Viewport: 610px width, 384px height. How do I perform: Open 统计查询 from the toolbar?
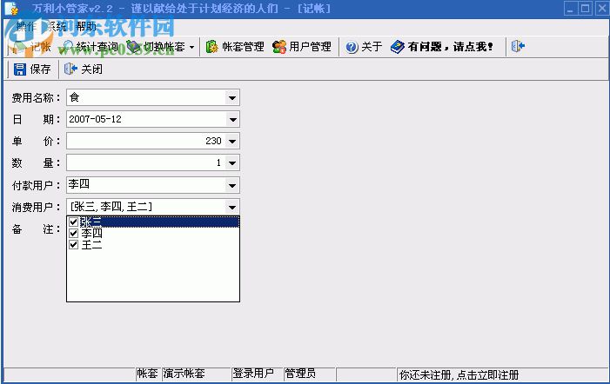[x=90, y=47]
